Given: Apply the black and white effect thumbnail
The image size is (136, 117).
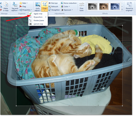Looking at the screenshot, I should 93,6.
